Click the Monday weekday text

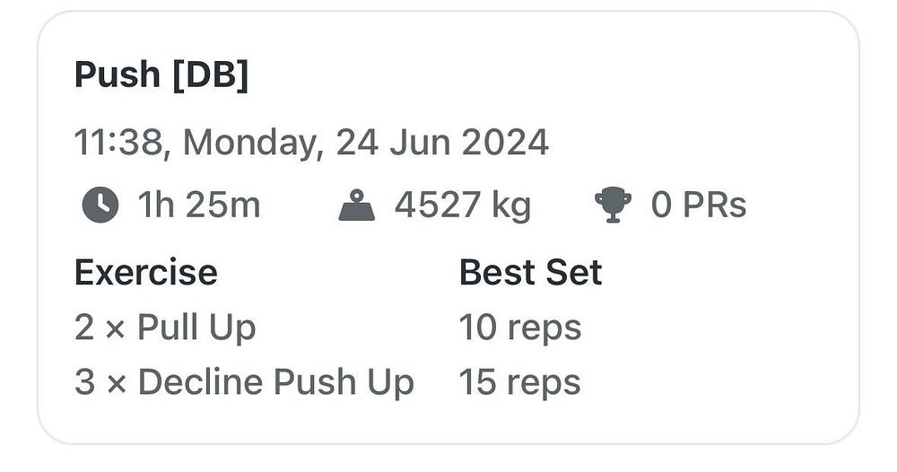[x=250, y=143]
